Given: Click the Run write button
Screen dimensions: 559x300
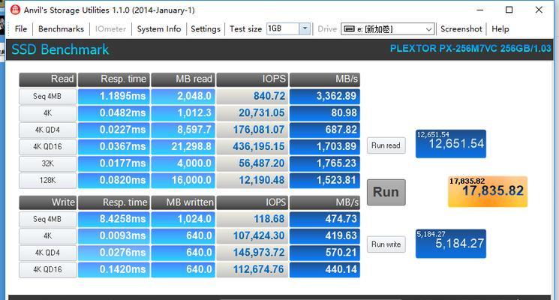Looking at the screenshot, I should tap(386, 244).
